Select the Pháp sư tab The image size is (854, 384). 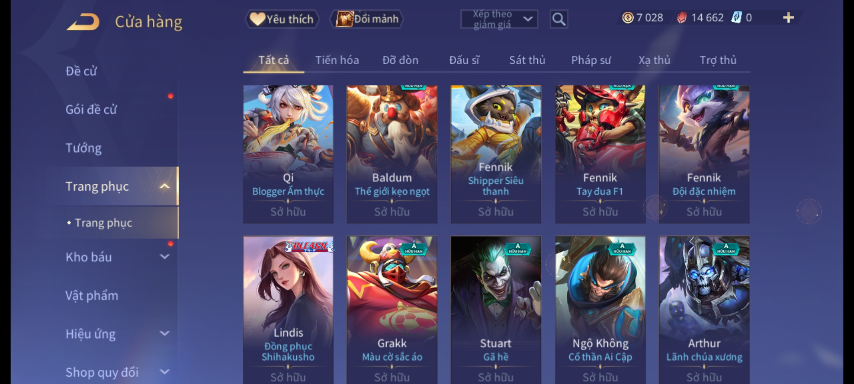coord(591,60)
